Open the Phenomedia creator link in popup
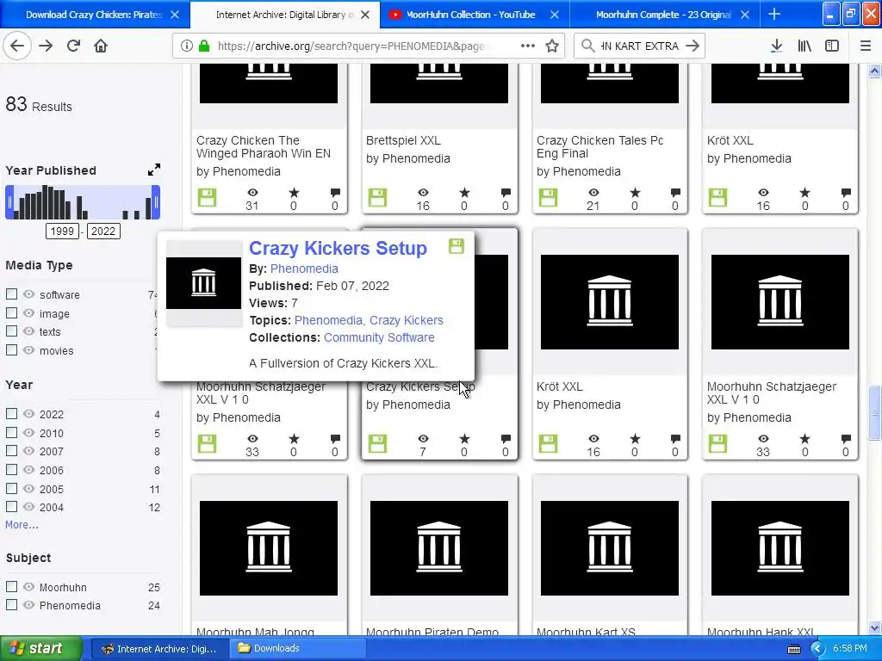This screenshot has width=882, height=661. pyautogui.click(x=304, y=269)
